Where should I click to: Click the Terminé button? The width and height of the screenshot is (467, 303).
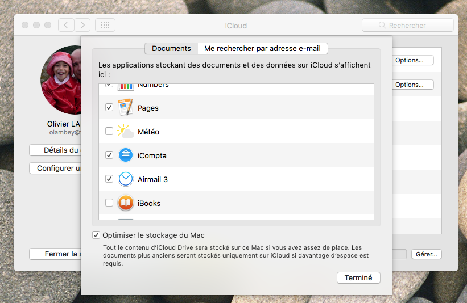tap(358, 278)
